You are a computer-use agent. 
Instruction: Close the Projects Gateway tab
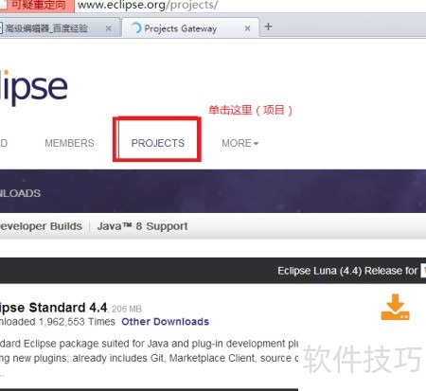(x=248, y=28)
